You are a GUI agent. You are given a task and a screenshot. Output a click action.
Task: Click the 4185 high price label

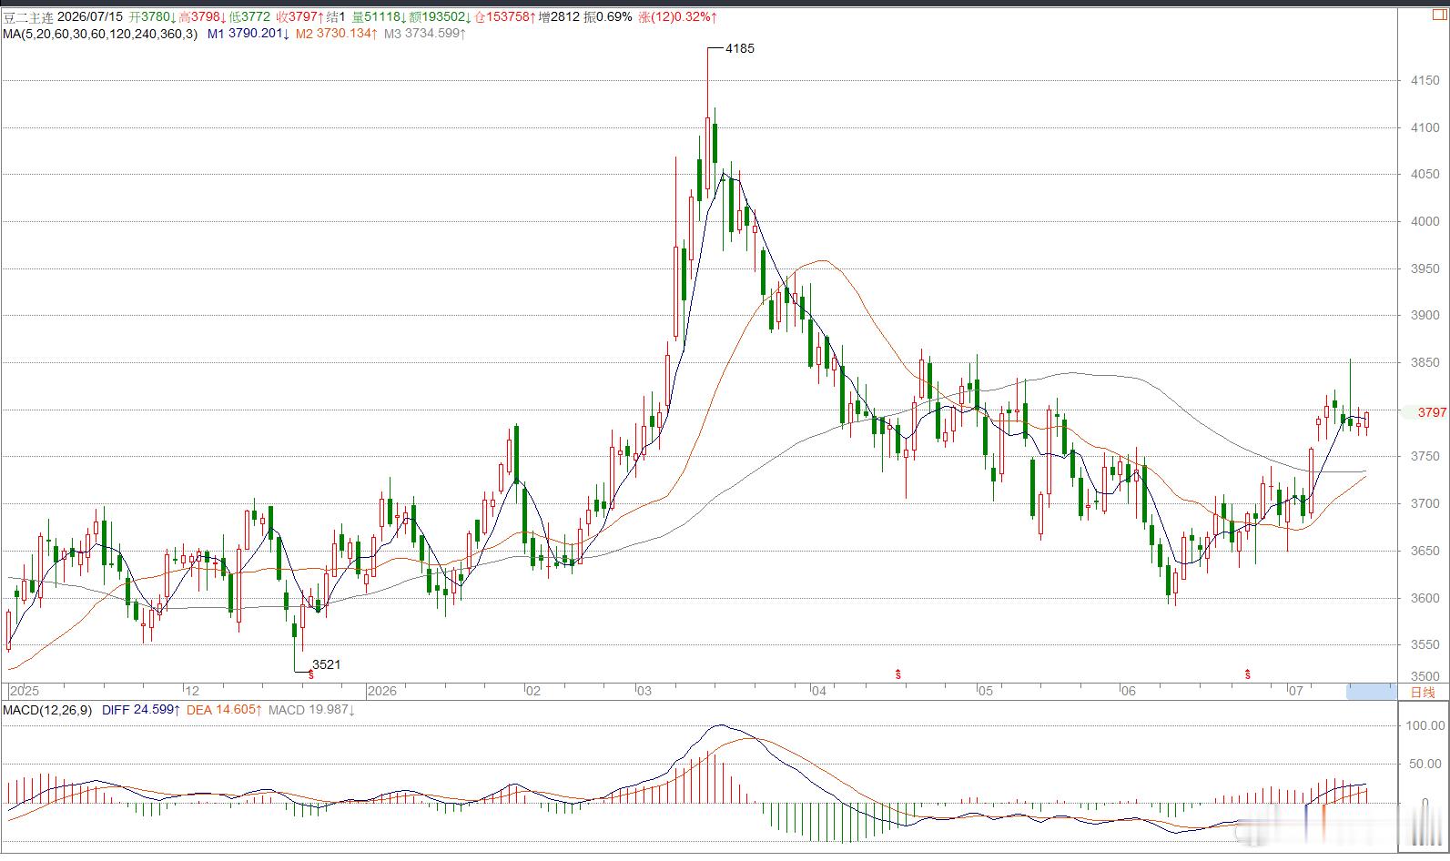(x=739, y=48)
